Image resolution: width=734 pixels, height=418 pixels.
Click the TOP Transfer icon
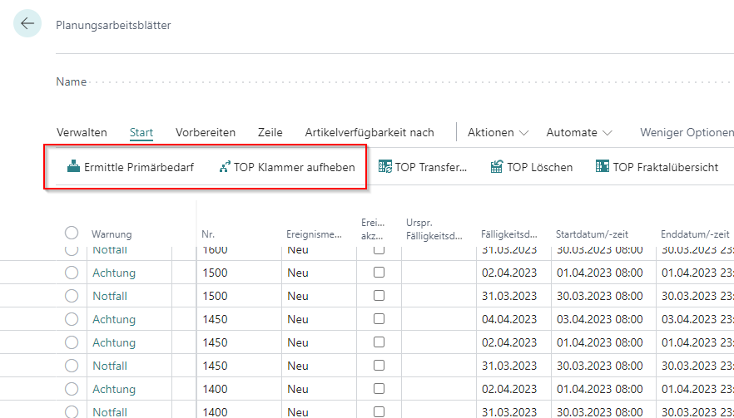pyautogui.click(x=385, y=167)
